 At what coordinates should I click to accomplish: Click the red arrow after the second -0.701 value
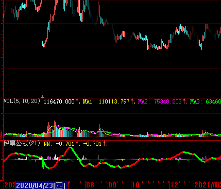pos(105,144)
